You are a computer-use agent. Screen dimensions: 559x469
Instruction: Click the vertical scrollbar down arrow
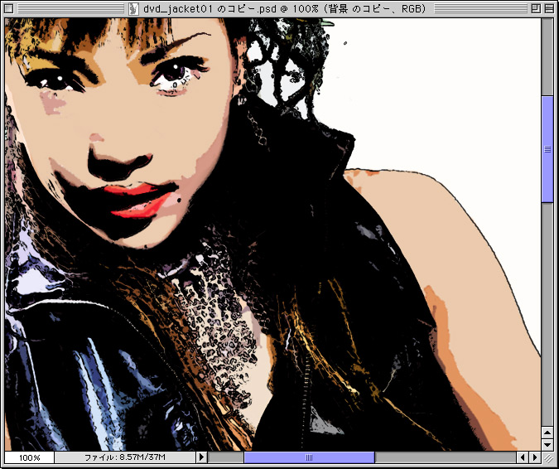coord(547,444)
